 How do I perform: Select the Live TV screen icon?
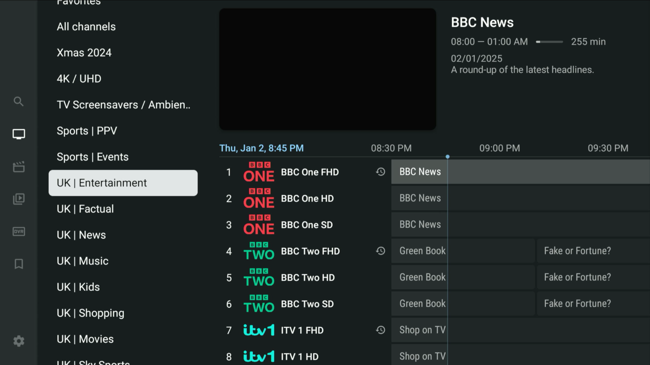click(x=19, y=134)
